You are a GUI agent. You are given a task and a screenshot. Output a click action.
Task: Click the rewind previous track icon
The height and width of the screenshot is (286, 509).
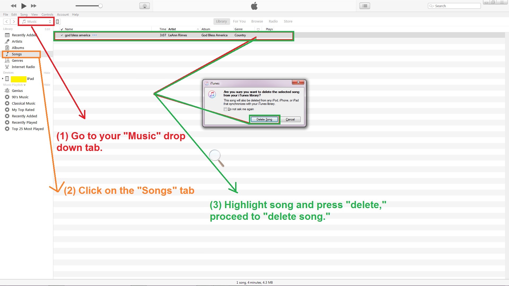click(14, 6)
